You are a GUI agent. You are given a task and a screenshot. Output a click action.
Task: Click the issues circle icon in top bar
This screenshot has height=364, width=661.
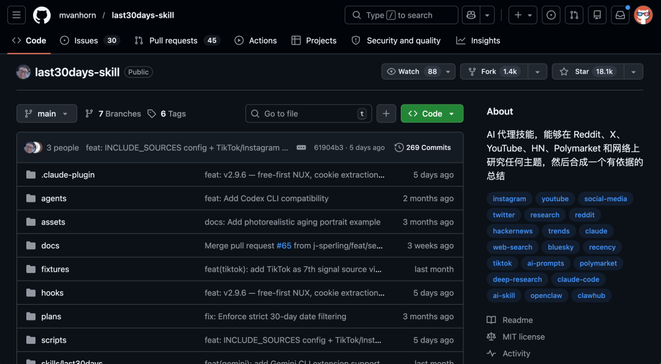pos(551,15)
